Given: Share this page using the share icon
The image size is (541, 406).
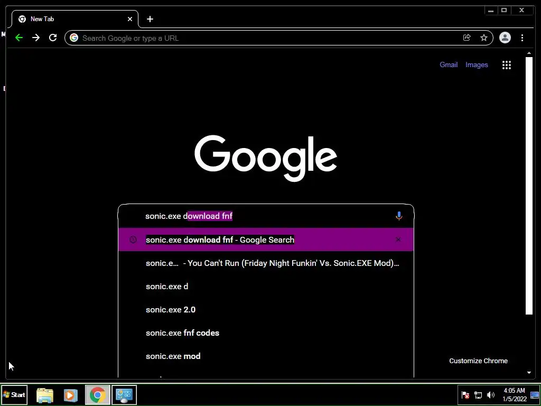Looking at the screenshot, I should pyautogui.click(x=467, y=38).
